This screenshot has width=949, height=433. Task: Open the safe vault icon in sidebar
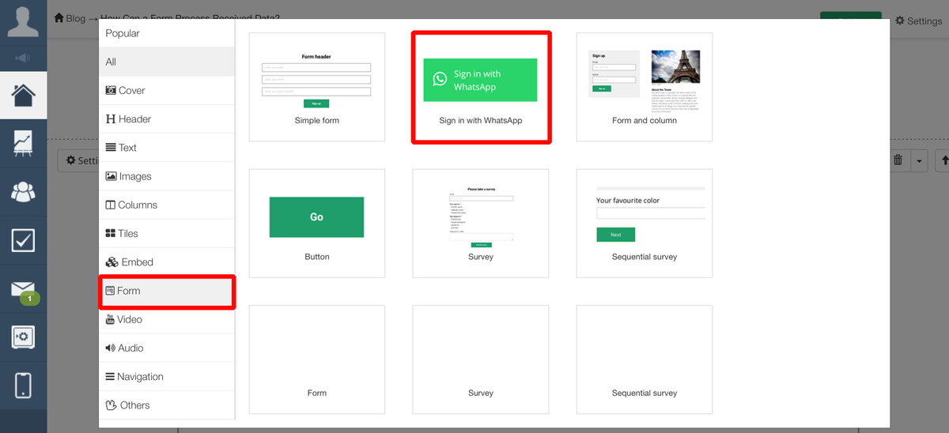coord(23,337)
